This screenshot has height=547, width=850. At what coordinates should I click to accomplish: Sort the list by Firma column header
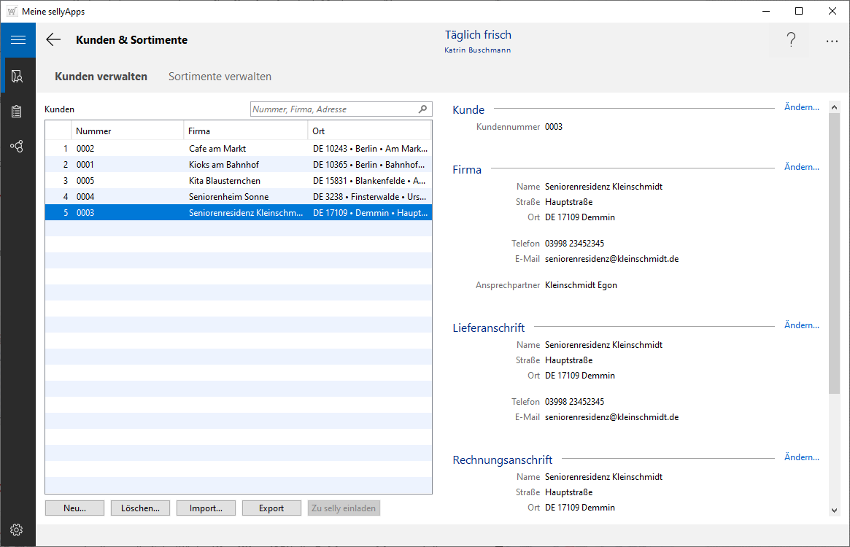click(x=245, y=131)
